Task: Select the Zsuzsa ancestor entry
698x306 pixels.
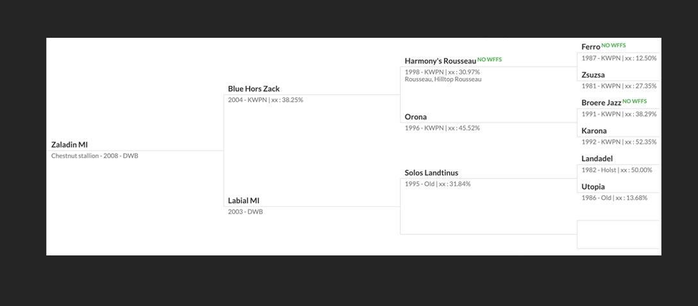Action: click(x=593, y=75)
